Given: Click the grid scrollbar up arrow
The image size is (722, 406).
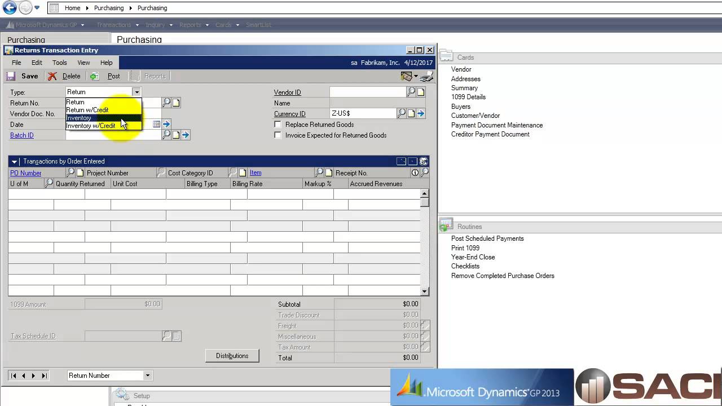Looking at the screenshot, I should click(x=425, y=194).
